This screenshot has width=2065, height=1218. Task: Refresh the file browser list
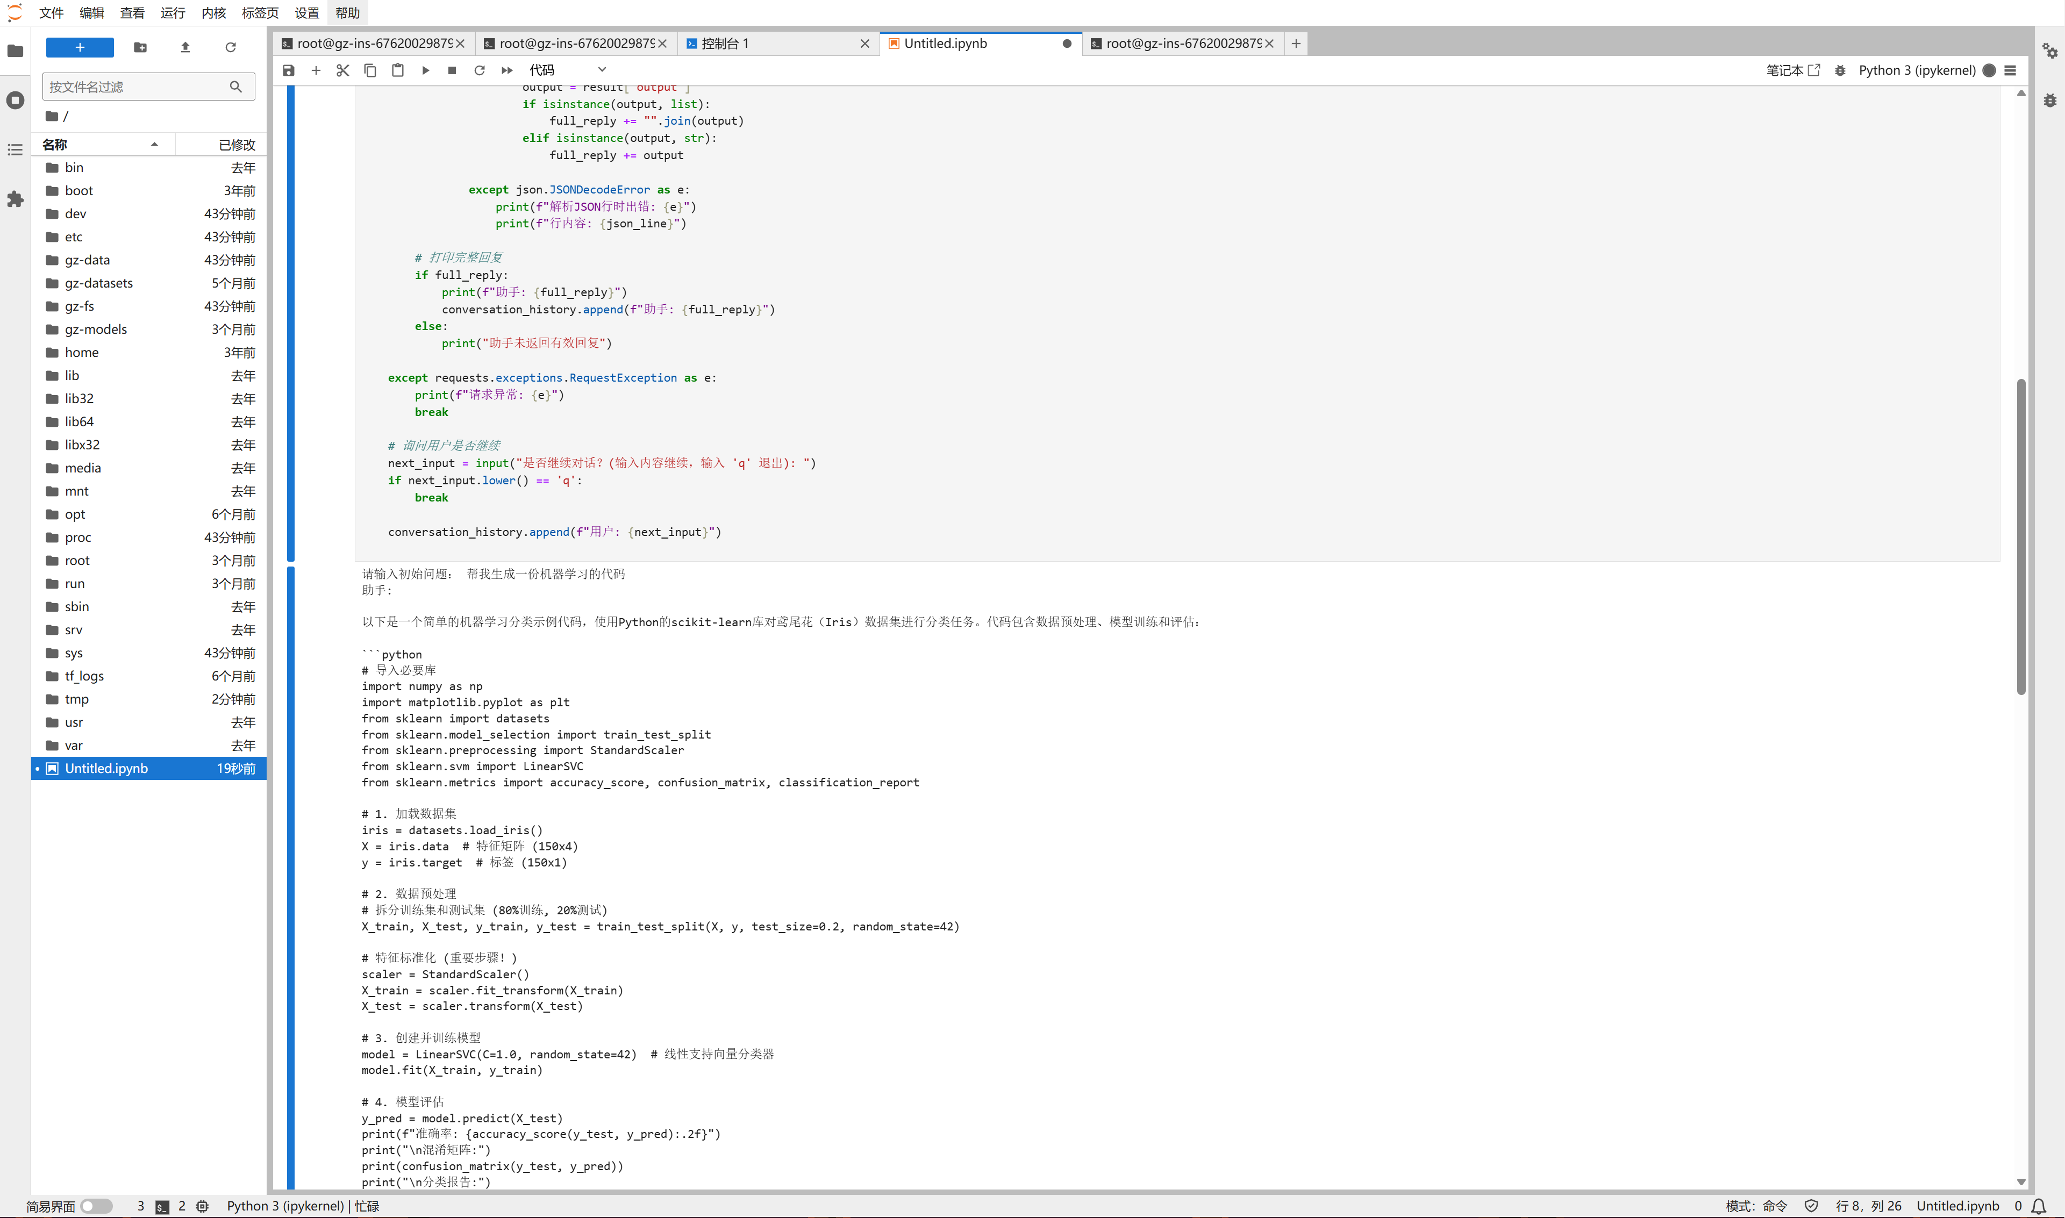(x=231, y=48)
